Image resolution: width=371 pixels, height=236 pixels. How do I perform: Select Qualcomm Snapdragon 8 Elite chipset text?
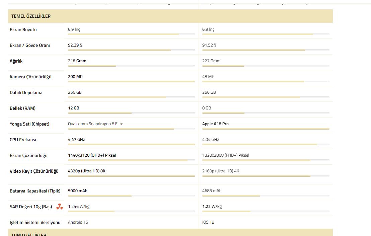[x=95, y=124]
